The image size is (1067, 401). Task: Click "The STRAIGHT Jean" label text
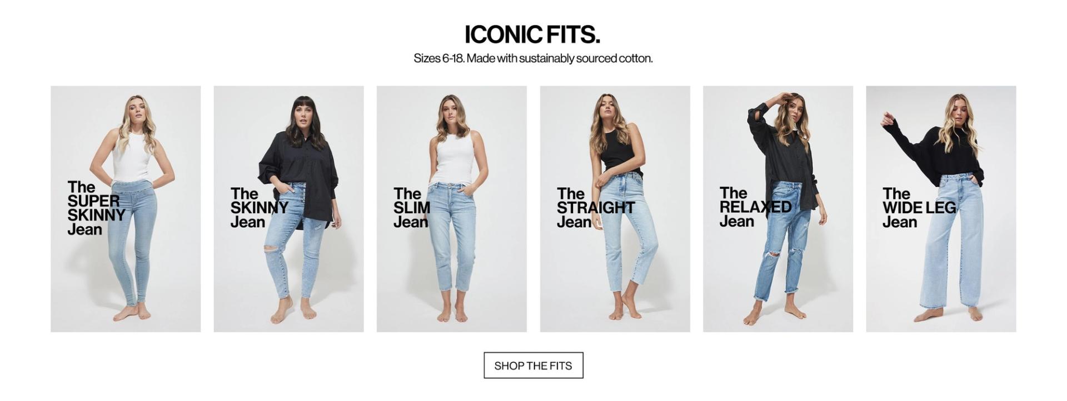pos(595,208)
